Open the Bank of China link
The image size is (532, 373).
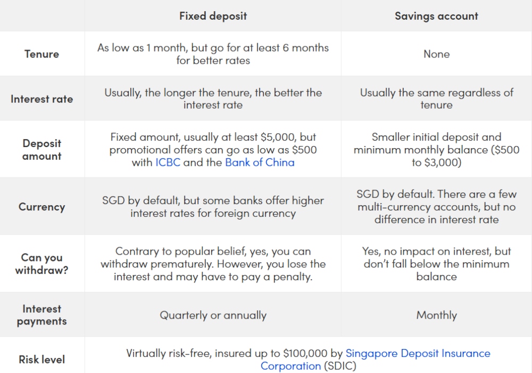point(260,163)
